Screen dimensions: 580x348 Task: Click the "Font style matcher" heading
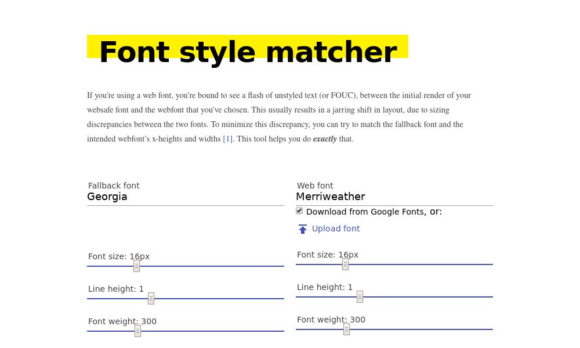[x=248, y=52]
